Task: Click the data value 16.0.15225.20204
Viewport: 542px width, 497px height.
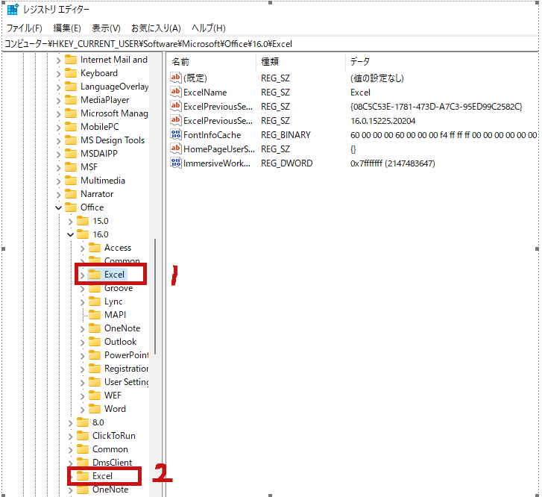Action: 382,121
